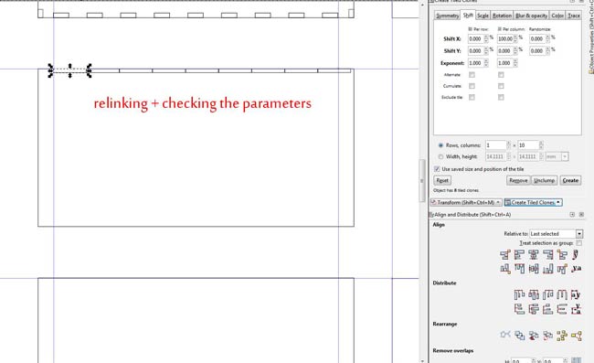Image resolution: width=594 pixels, height=363 pixels.
Task: Click the Shift X per row spinner arrows
Action: click(x=486, y=38)
